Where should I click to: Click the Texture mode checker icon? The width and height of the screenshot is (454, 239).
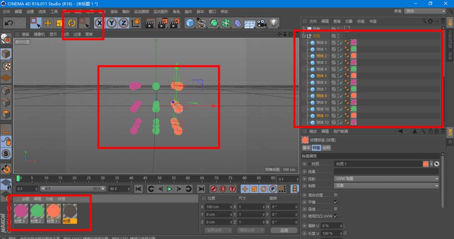coord(6,66)
